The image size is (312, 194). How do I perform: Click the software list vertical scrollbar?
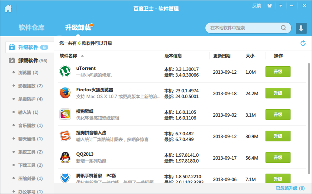coord(309,118)
